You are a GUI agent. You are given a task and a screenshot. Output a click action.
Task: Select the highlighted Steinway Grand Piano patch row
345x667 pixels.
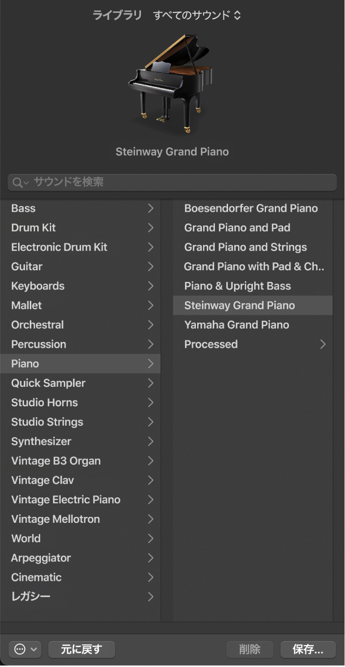[x=253, y=306]
